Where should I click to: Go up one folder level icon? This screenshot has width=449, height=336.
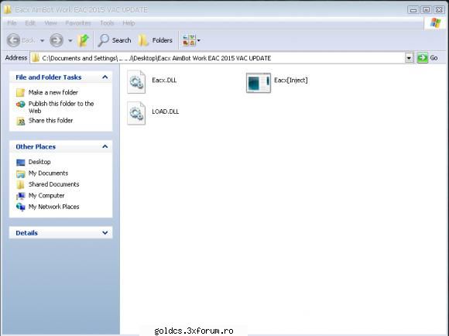tap(84, 40)
